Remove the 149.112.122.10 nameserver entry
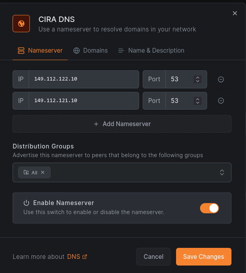Screen dimensions: 246x273 [x=221, y=79]
